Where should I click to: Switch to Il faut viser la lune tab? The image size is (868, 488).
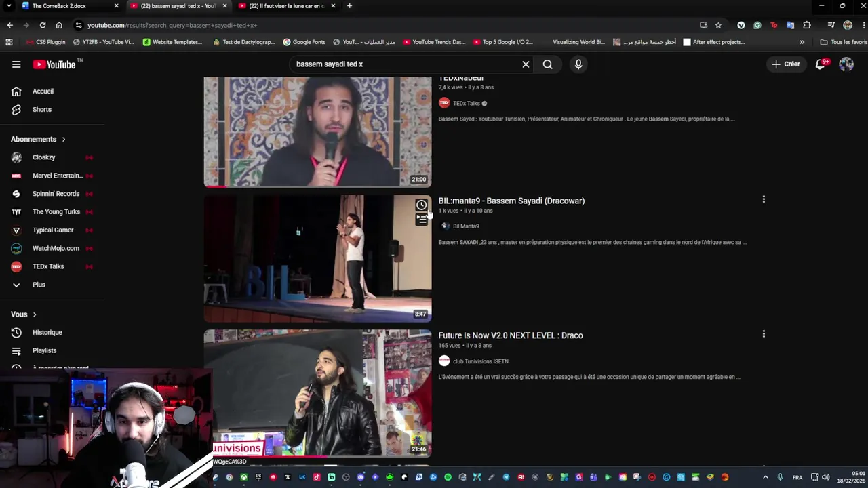(286, 6)
